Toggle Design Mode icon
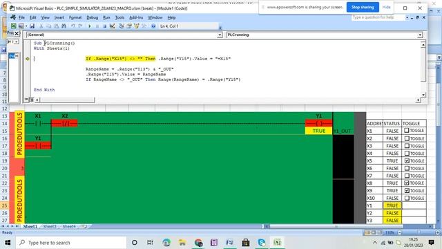 (112, 26)
